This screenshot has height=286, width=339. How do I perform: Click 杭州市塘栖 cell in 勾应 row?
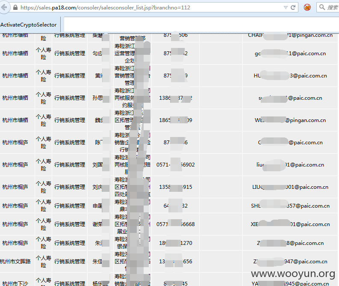point(15,53)
